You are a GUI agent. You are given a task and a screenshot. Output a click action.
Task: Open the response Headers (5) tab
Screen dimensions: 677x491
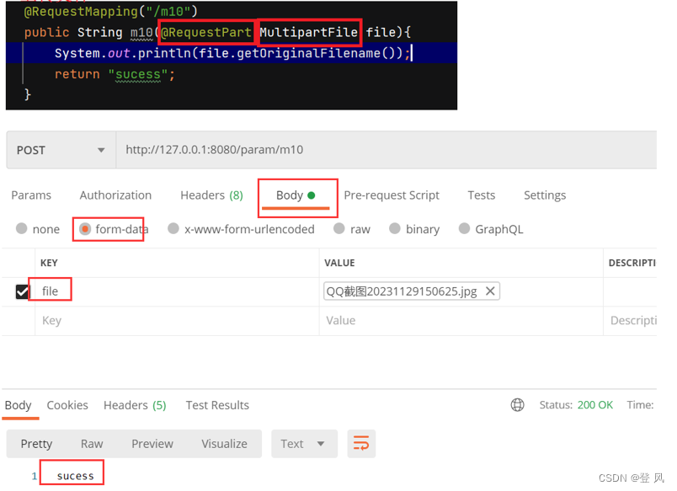(x=135, y=405)
